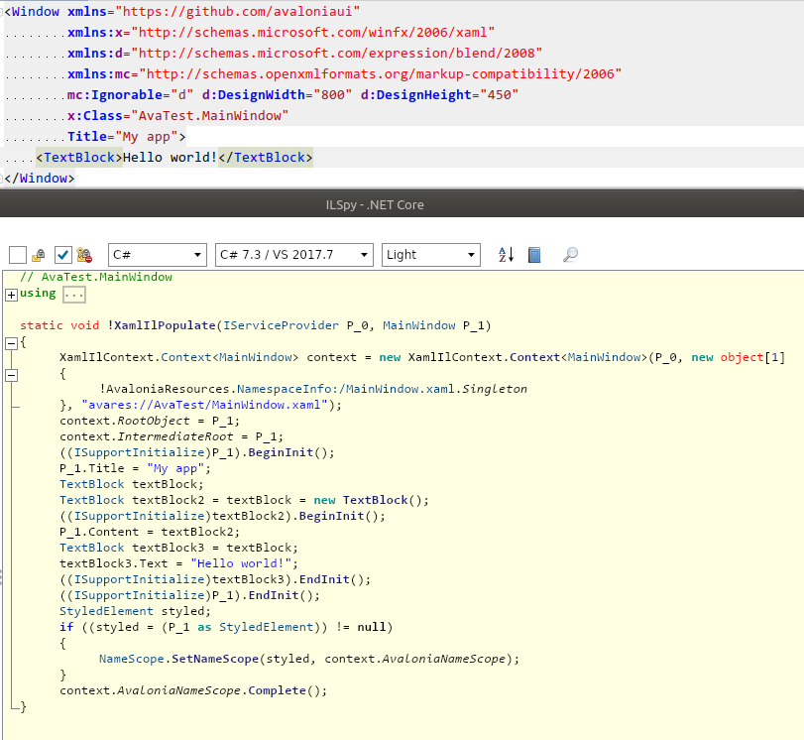
Task: Open the language reference book icon
Action: 533,254
